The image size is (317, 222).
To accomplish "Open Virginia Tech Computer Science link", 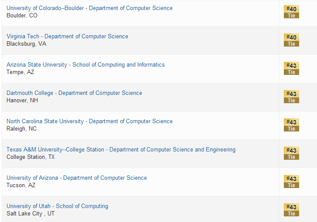I will tap(67, 37).
